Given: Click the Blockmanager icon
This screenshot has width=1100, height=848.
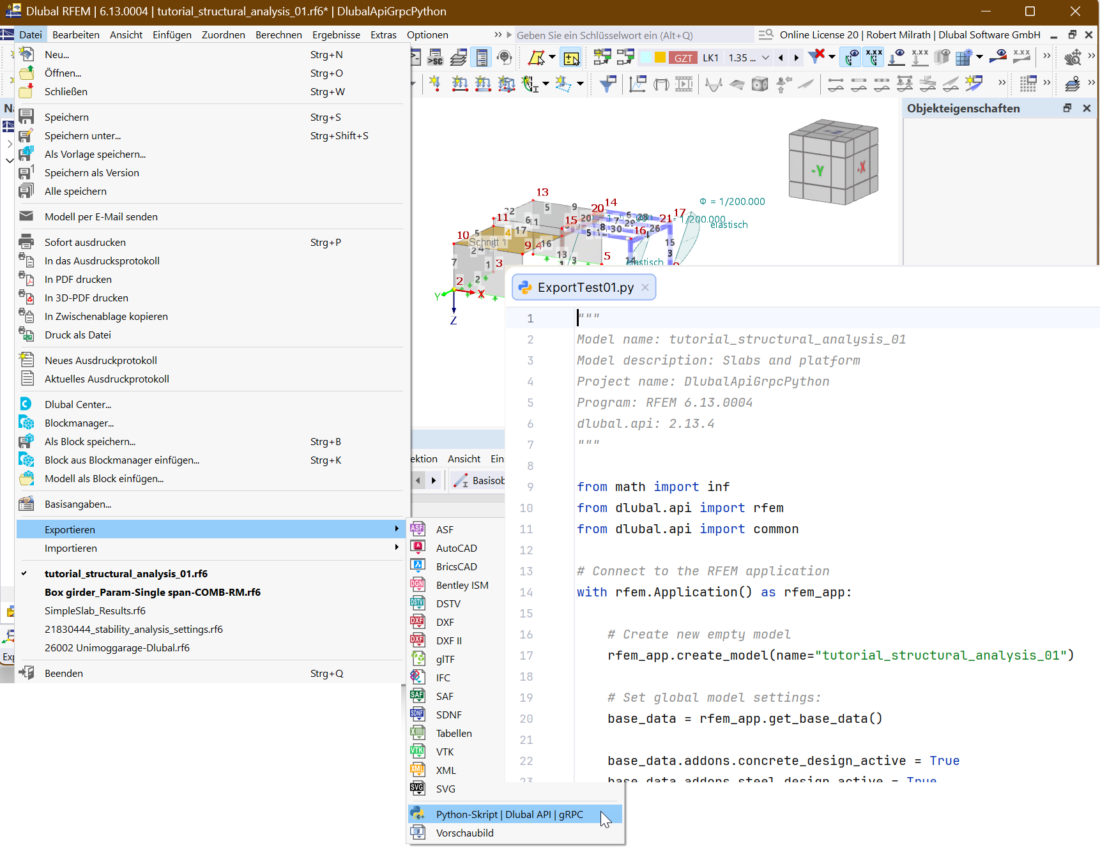Looking at the screenshot, I should 26,423.
